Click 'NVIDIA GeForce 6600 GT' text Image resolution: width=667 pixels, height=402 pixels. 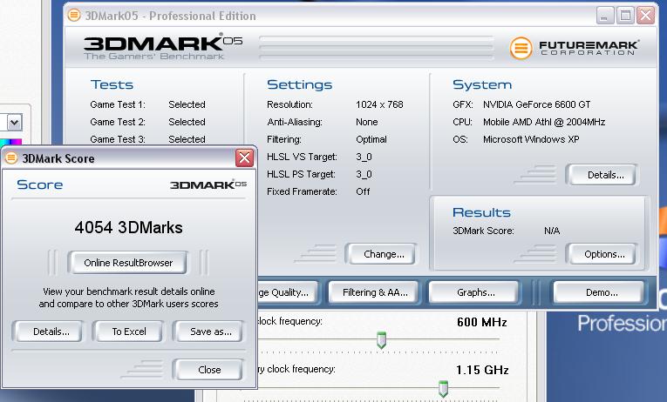click(536, 104)
